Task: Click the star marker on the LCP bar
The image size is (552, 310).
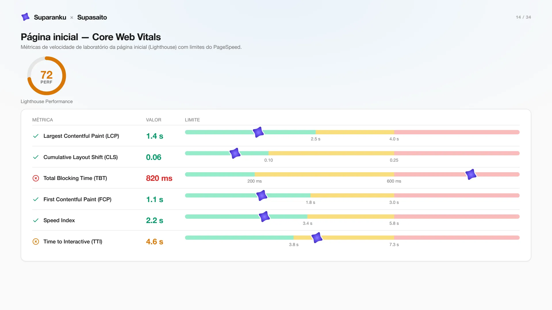Action: pyautogui.click(x=258, y=132)
